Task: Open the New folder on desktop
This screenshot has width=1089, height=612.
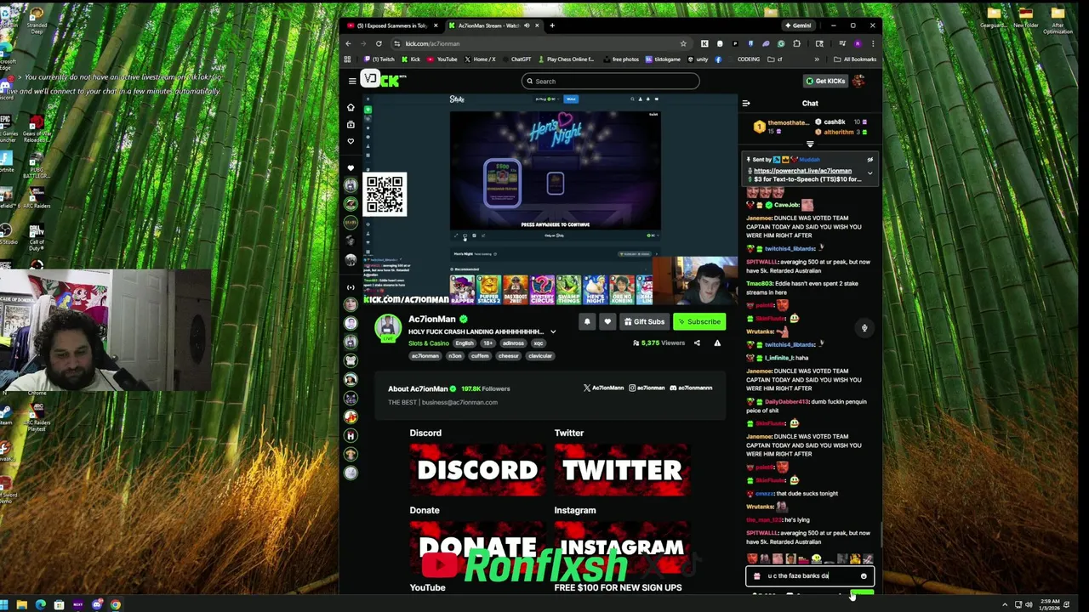Action: (x=1025, y=18)
